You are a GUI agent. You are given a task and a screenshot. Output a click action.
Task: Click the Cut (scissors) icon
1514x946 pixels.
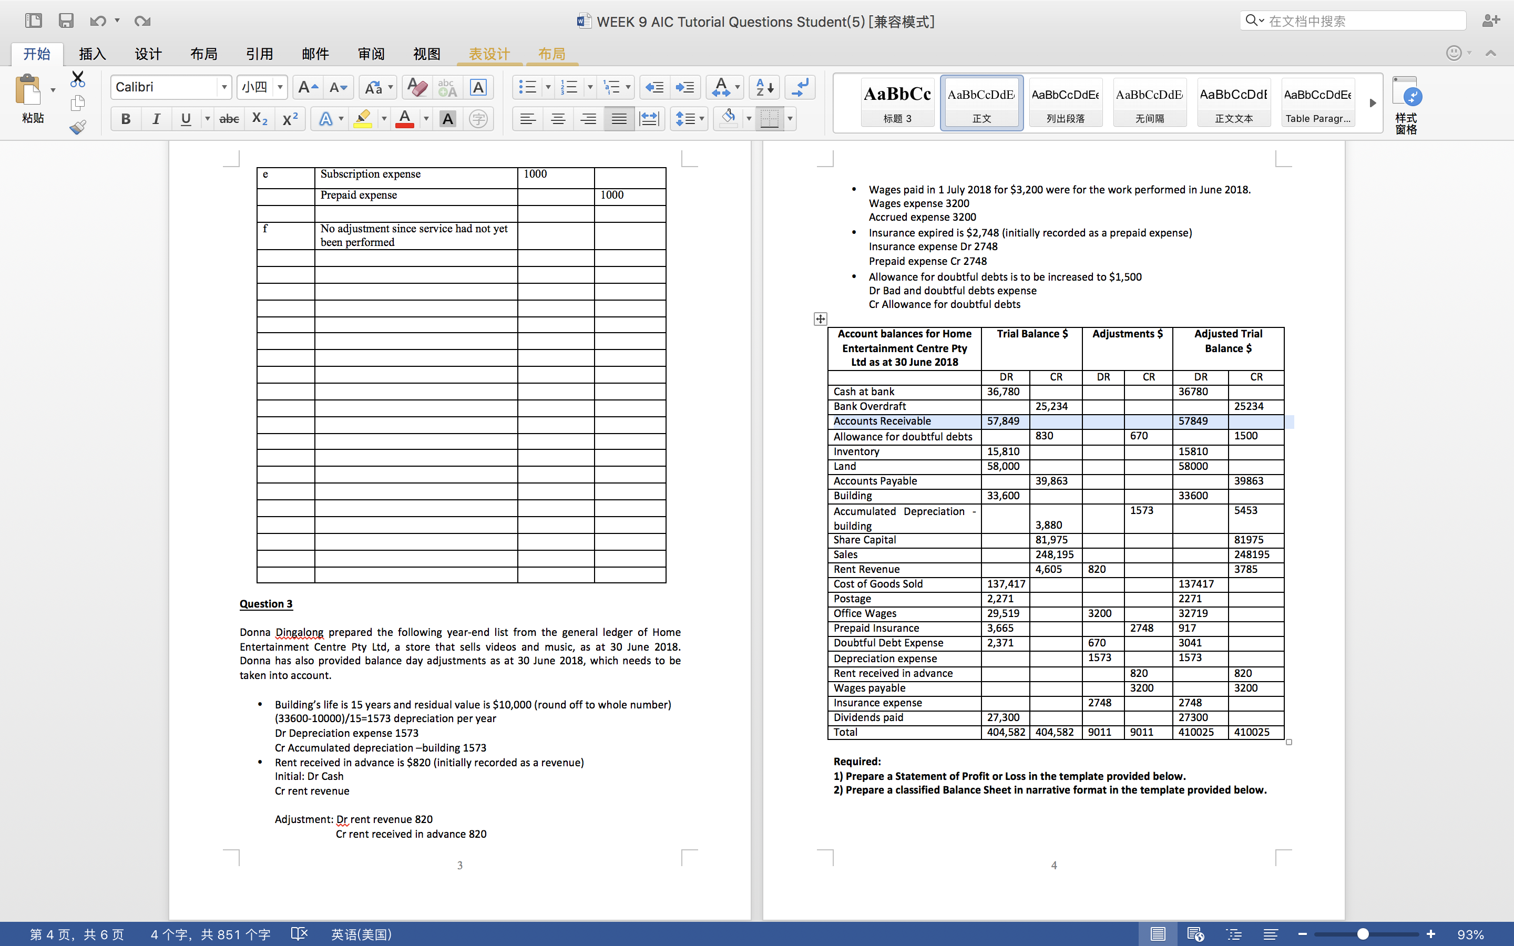[78, 79]
